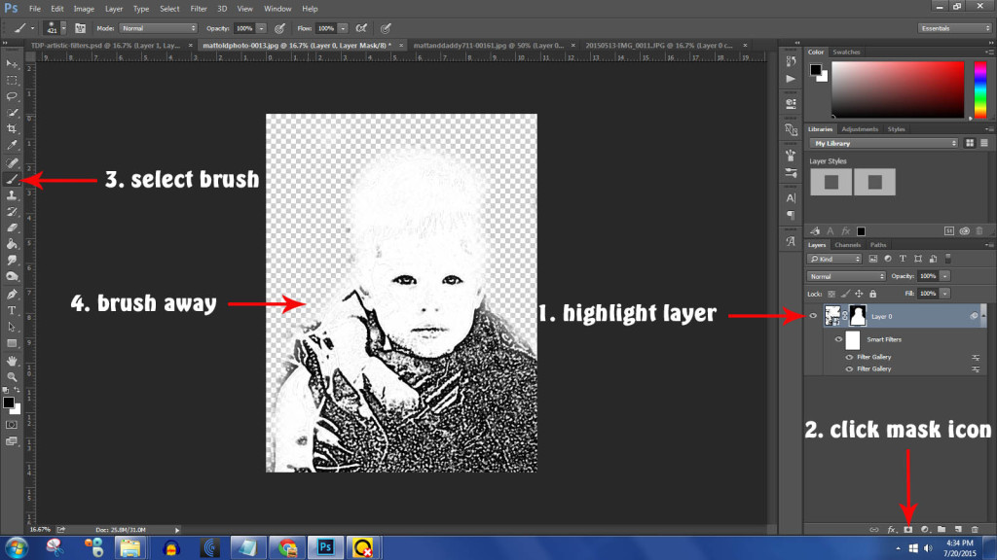997x560 pixels.
Task: Pick a color in Color panel field
Action: tap(898, 89)
